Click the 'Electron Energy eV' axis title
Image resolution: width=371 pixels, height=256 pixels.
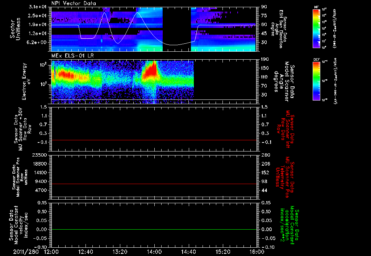(26, 81)
